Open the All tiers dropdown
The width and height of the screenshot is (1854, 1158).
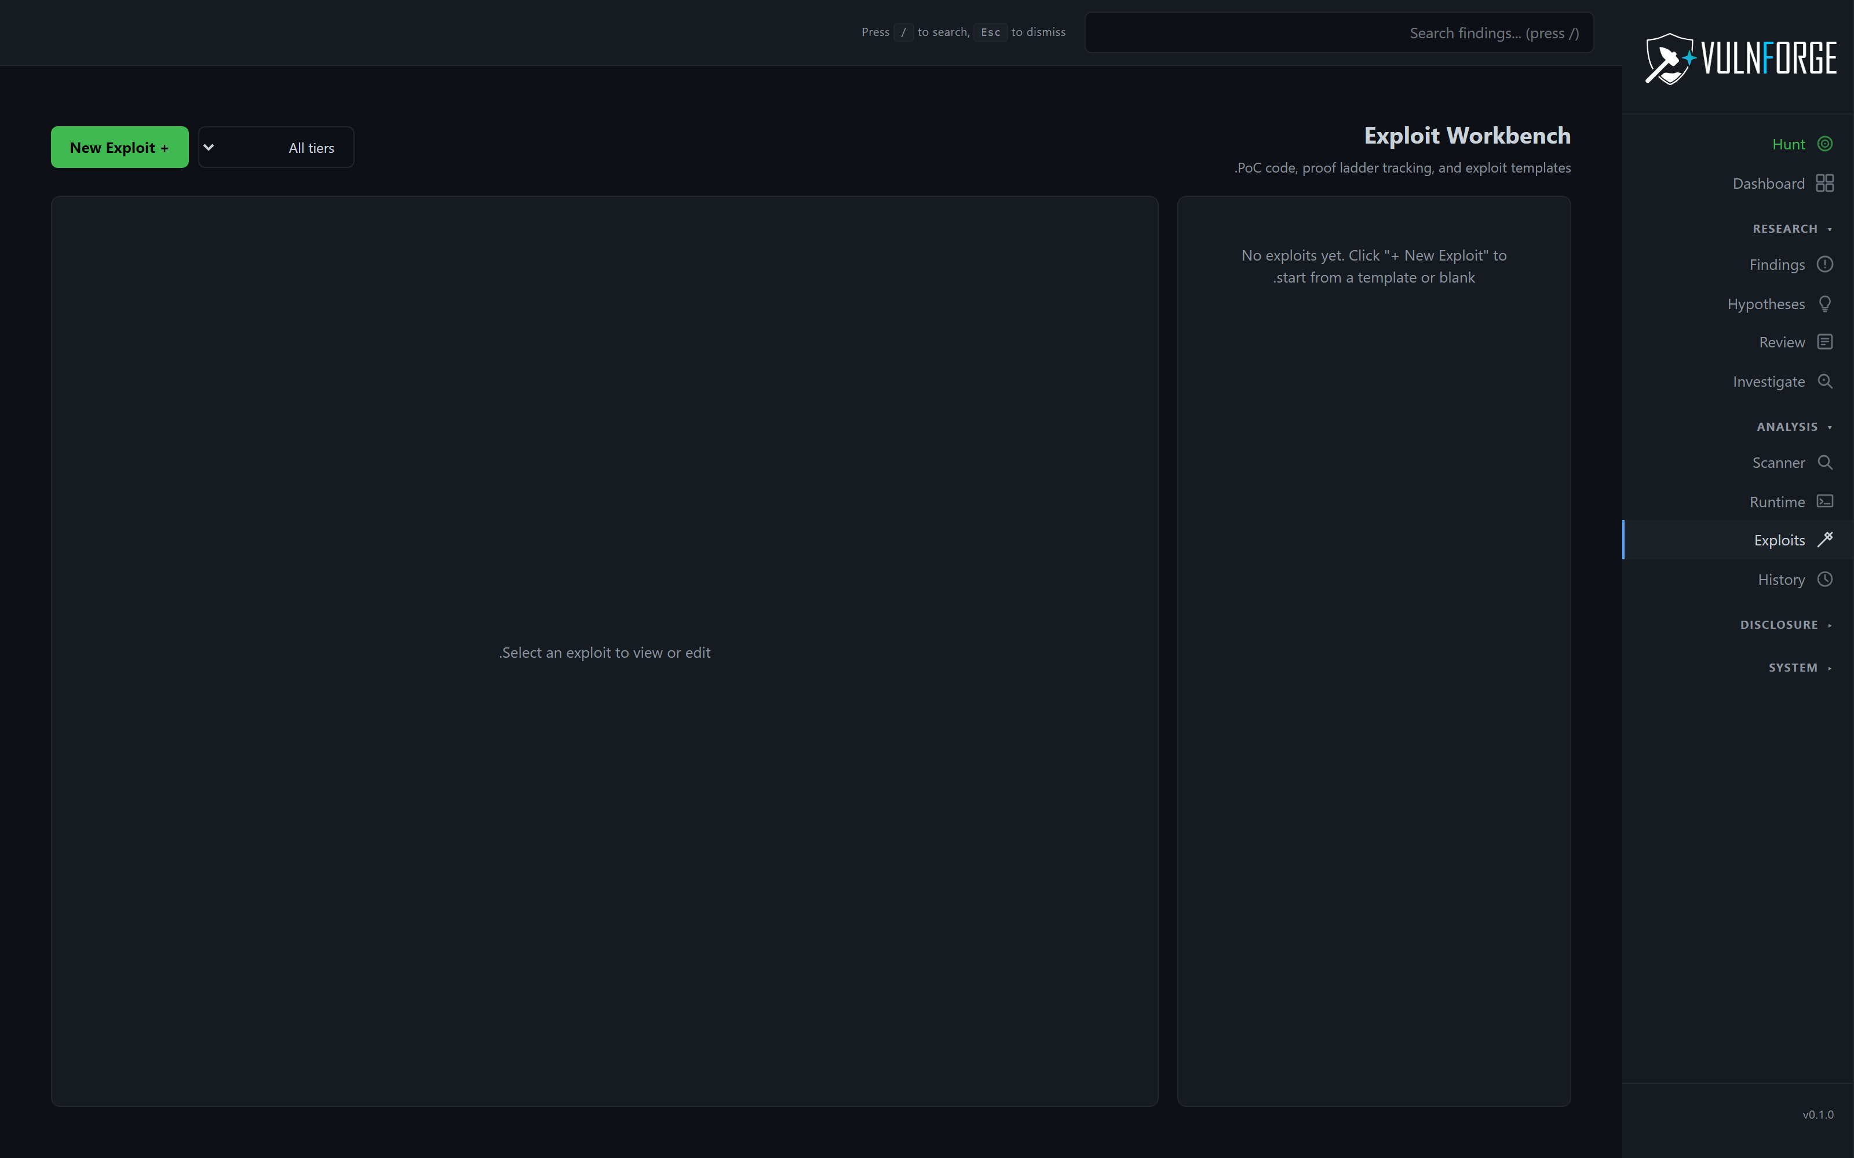coord(276,146)
